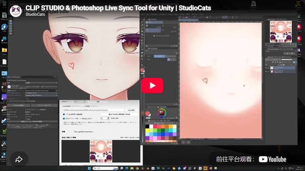Open Microsoft Edge from the taskbar
305x171 pixels.
coord(127,168)
